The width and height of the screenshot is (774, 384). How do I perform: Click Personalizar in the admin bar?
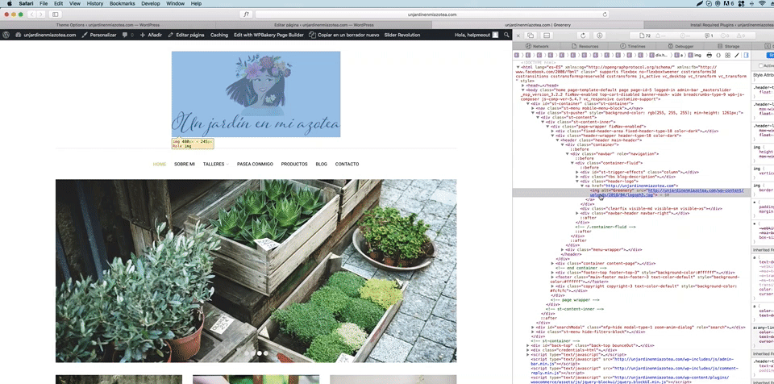point(99,35)
